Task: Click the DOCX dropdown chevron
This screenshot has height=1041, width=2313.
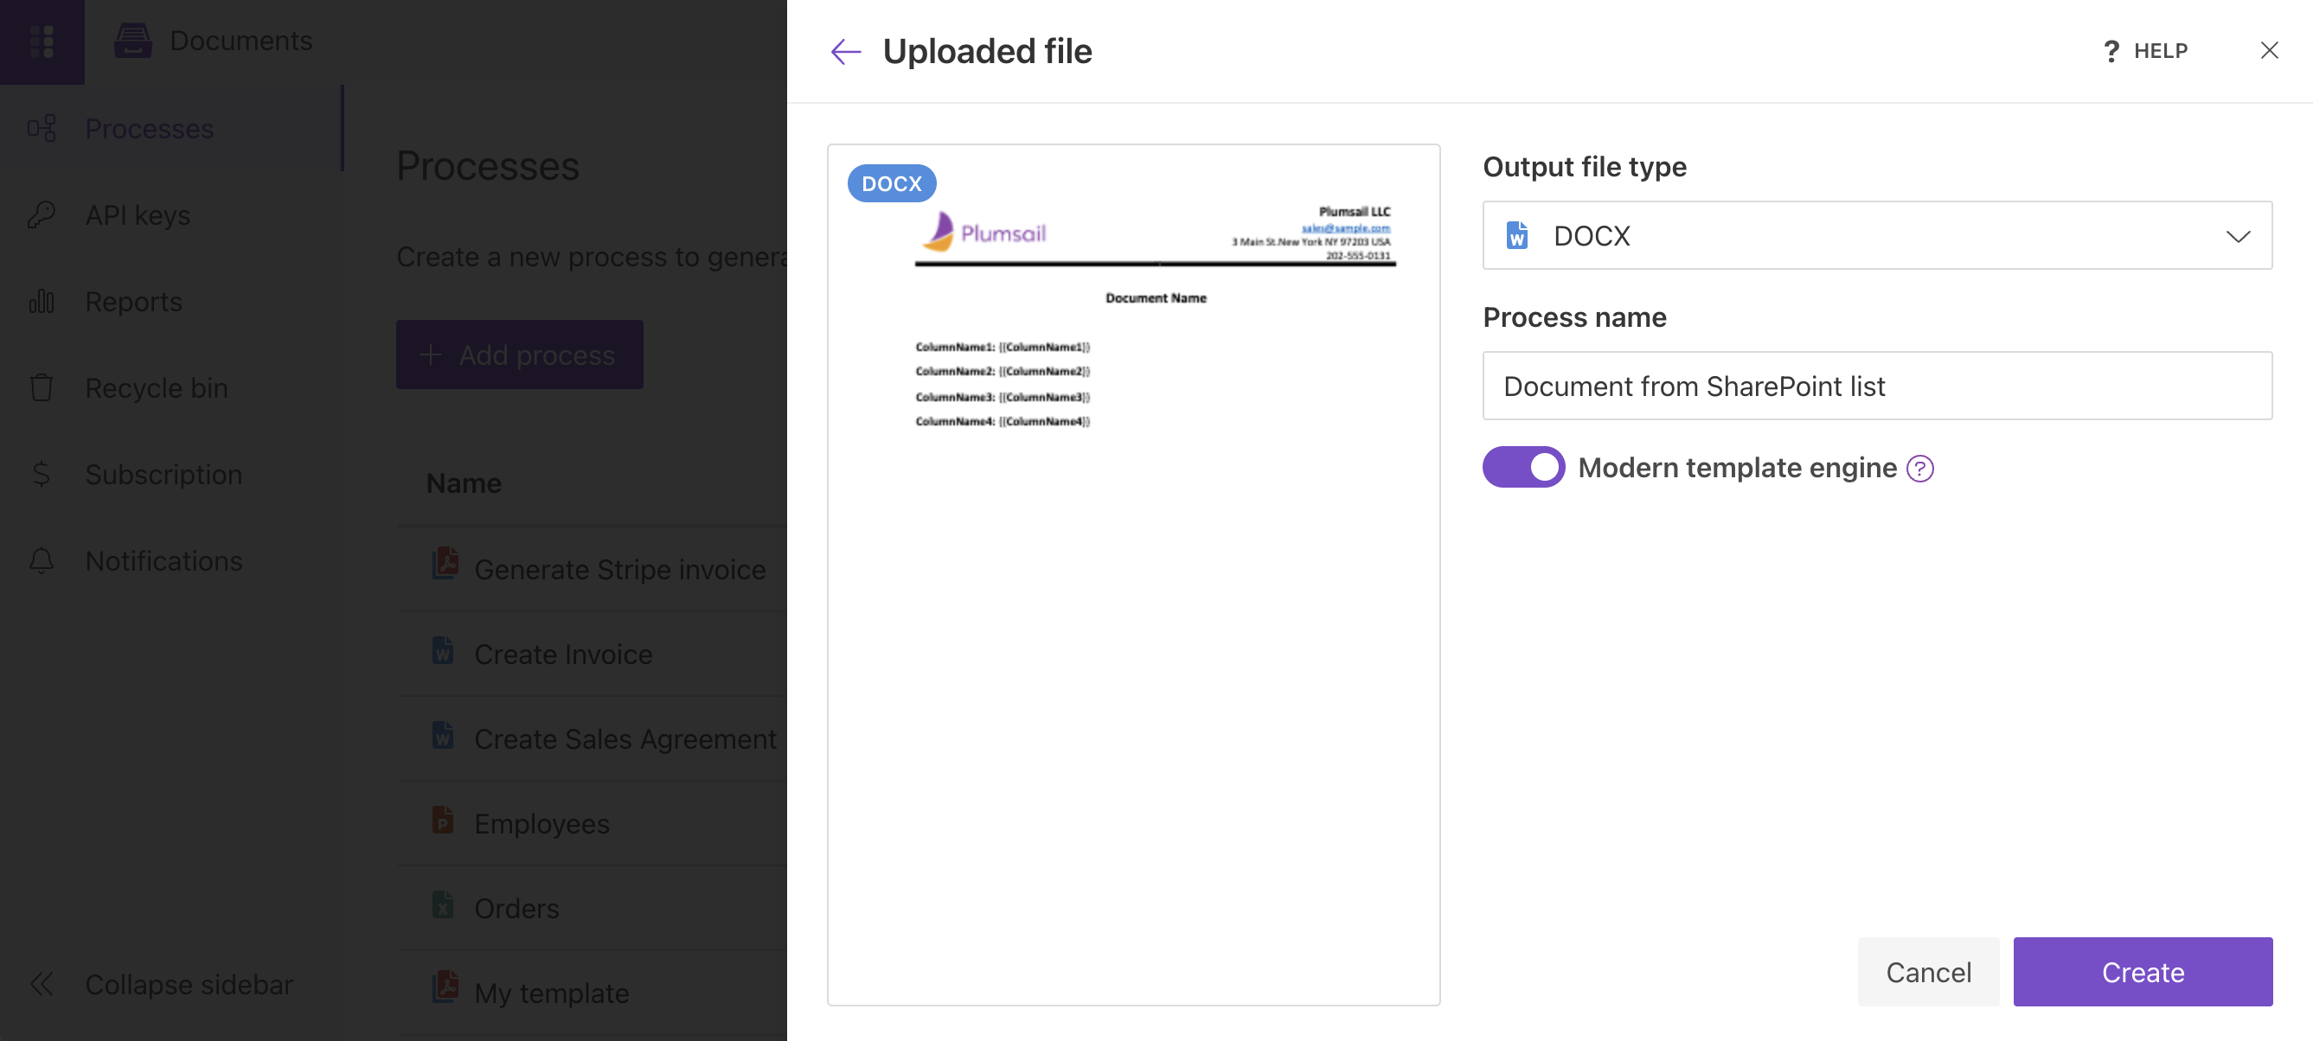Action: 2237,236
